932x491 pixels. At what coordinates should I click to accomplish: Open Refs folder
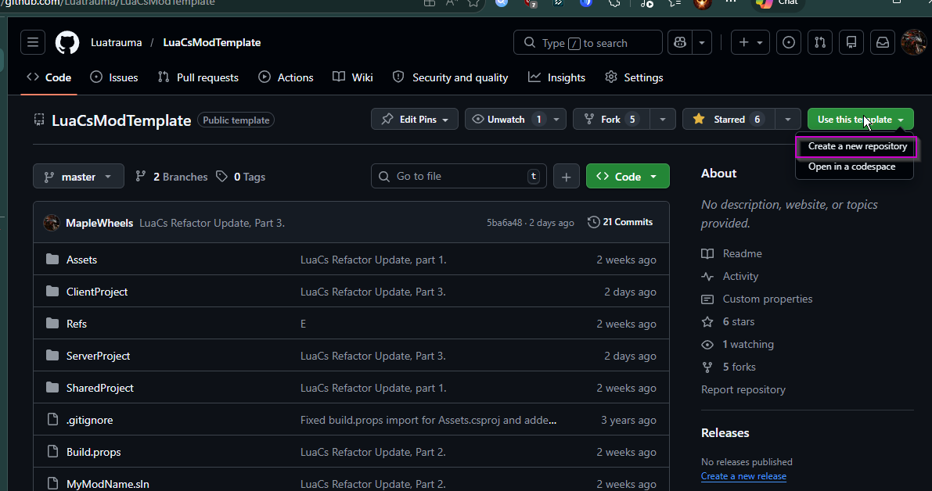(77, 324)
